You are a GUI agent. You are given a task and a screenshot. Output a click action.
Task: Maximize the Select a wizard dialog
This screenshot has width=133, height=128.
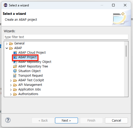(x=113, y=5)
